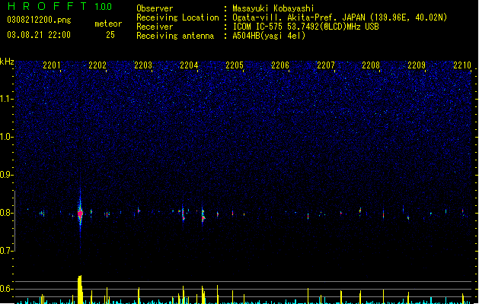
Task: Click the 2205 time marker
Action: 235,65
